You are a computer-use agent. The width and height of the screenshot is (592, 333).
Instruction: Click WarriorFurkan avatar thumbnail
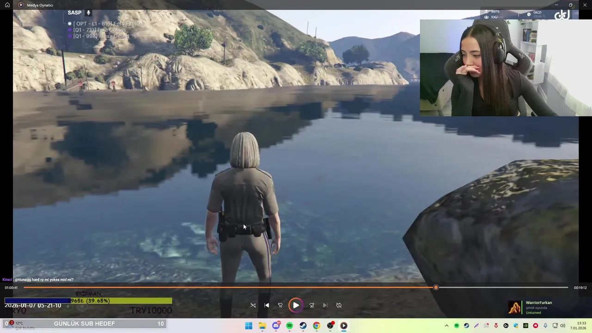[x=515, y=308]
